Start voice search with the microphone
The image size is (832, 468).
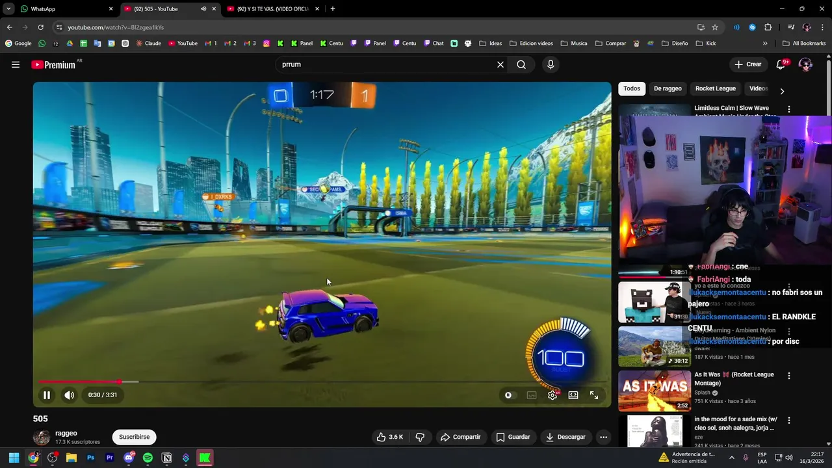point(551,64)
